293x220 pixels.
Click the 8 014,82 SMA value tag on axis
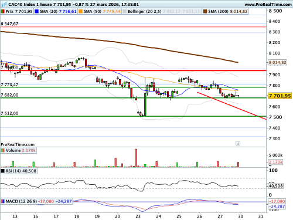(x=277, y=62)
